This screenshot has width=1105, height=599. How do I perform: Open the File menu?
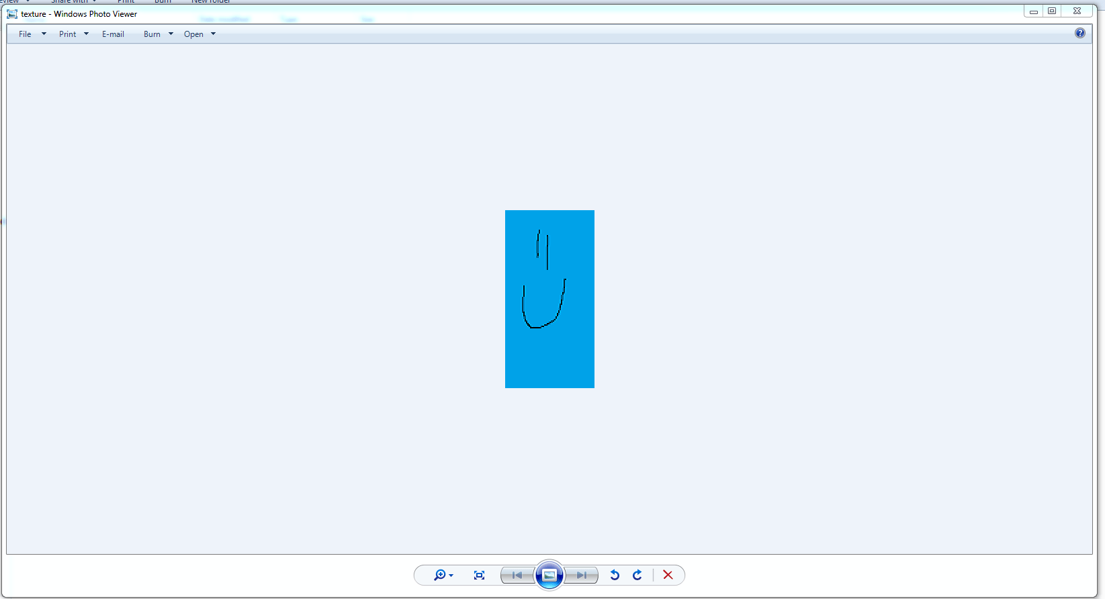click(25, 34)
